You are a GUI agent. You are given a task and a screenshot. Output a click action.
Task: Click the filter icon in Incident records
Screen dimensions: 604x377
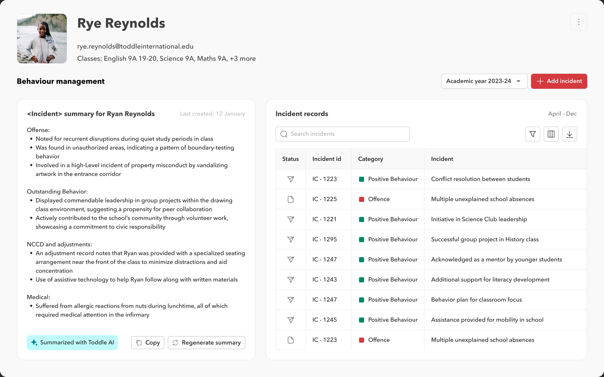click(x=532, y=134)
